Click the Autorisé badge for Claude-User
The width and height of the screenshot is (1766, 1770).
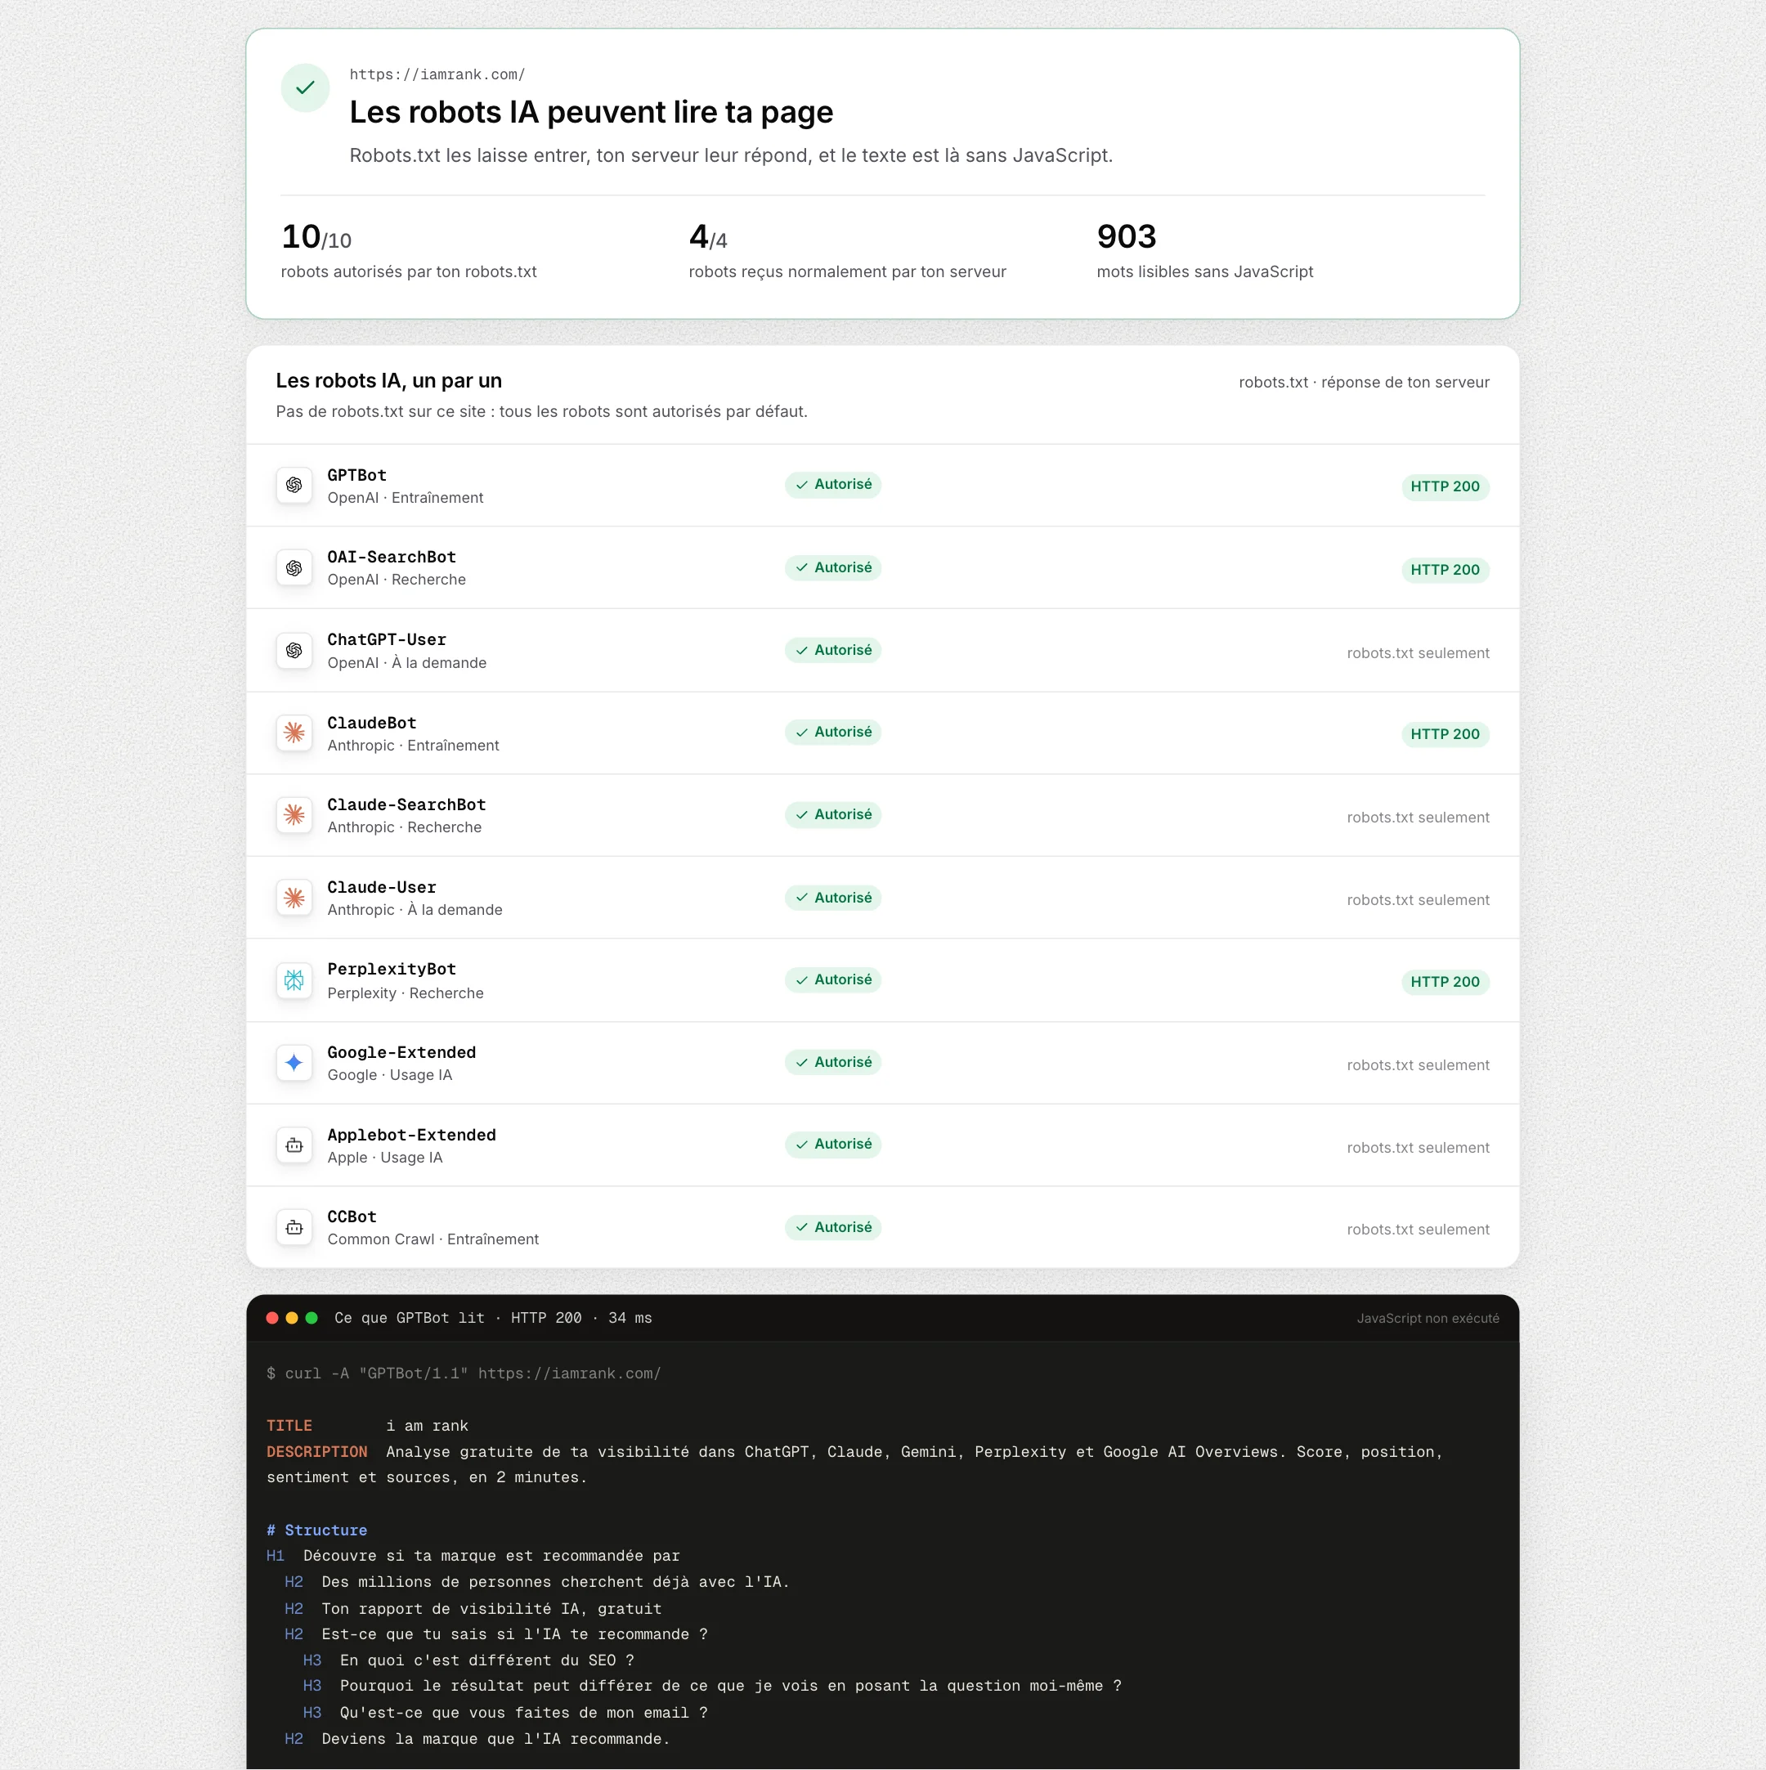pyautogui.click(x=832, y=897)
